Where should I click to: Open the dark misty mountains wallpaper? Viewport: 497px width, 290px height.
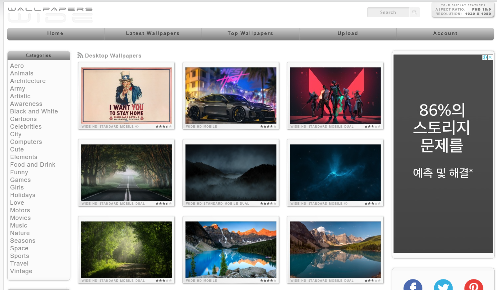231,173
